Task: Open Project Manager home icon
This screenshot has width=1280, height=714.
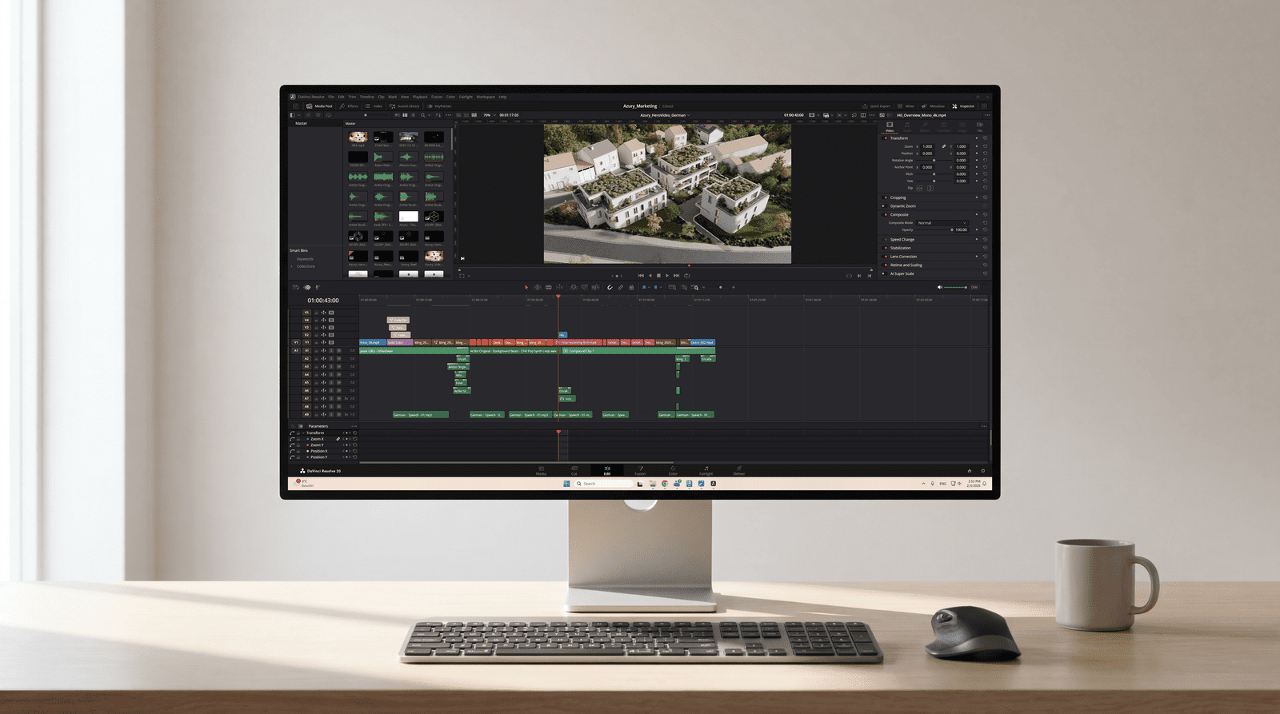Action: tap(969, 470)
